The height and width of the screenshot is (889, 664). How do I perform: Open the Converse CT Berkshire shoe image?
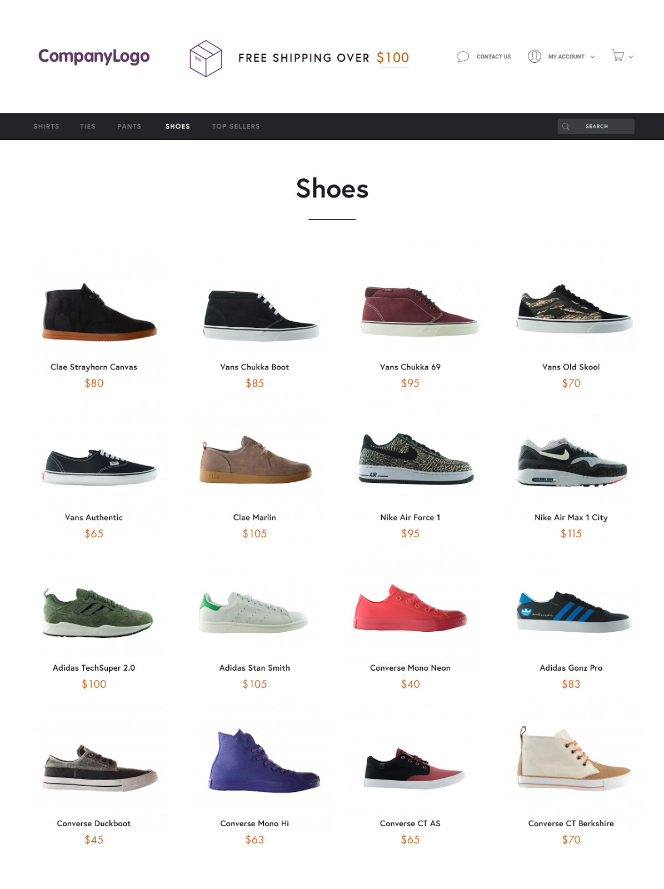(x=575, y=757)
